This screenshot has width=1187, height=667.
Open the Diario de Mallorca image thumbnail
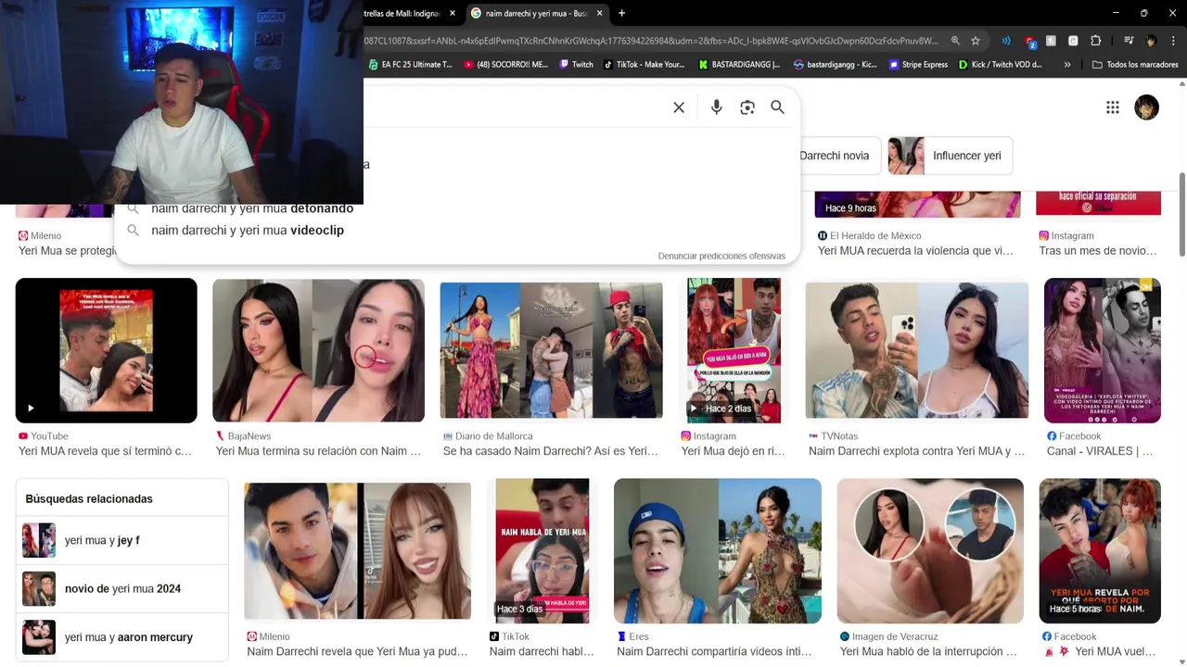click(551, 350)
